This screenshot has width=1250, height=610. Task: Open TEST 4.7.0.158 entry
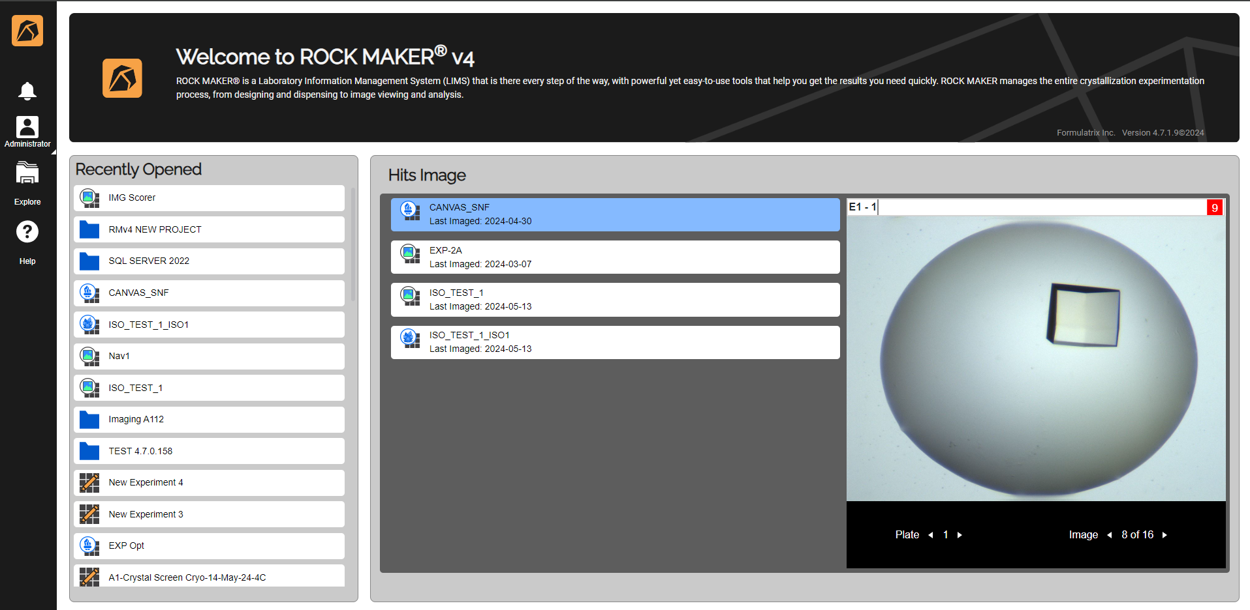click(x=209, y=451)
